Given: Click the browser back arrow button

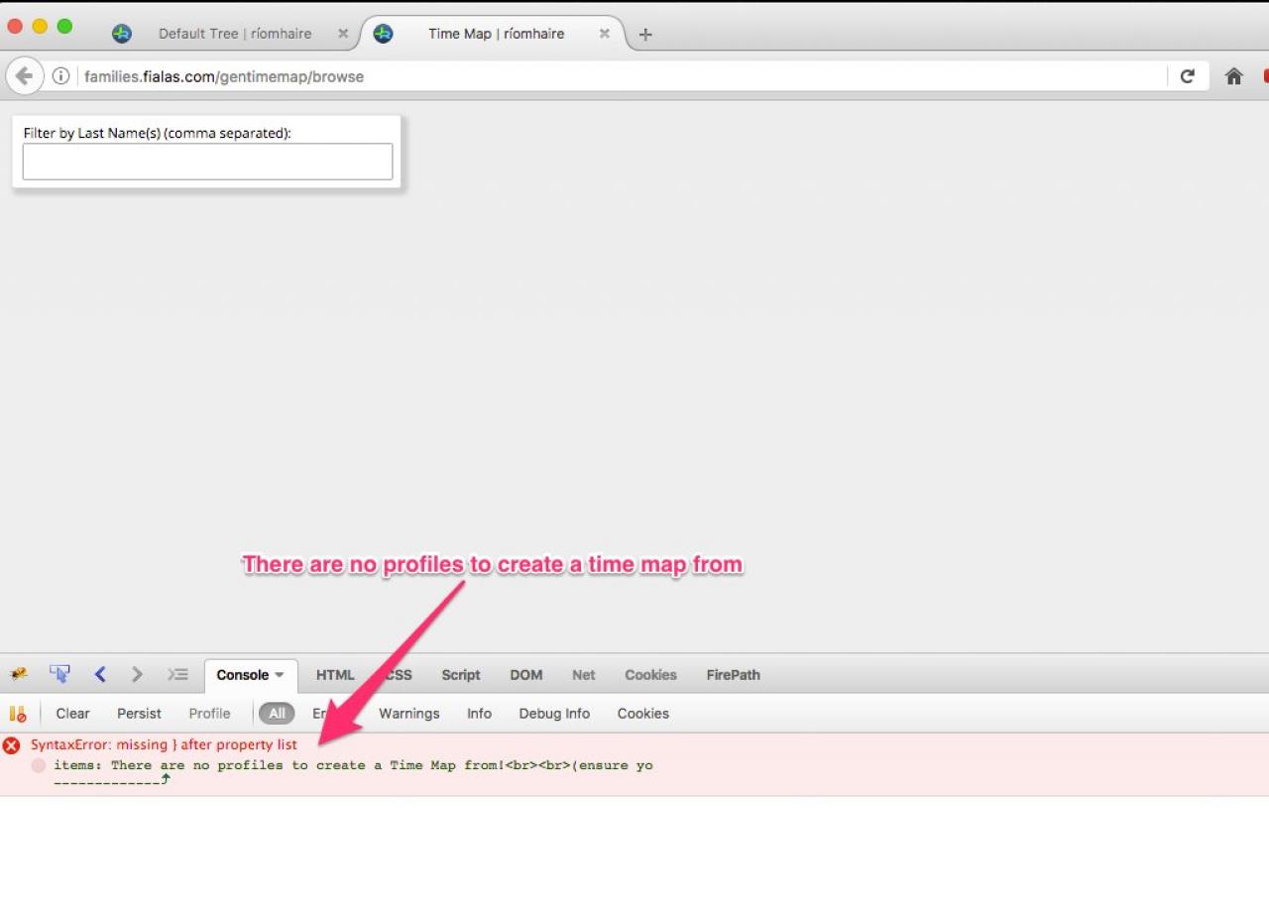Looking at the screenshot, I should (24, 76).
